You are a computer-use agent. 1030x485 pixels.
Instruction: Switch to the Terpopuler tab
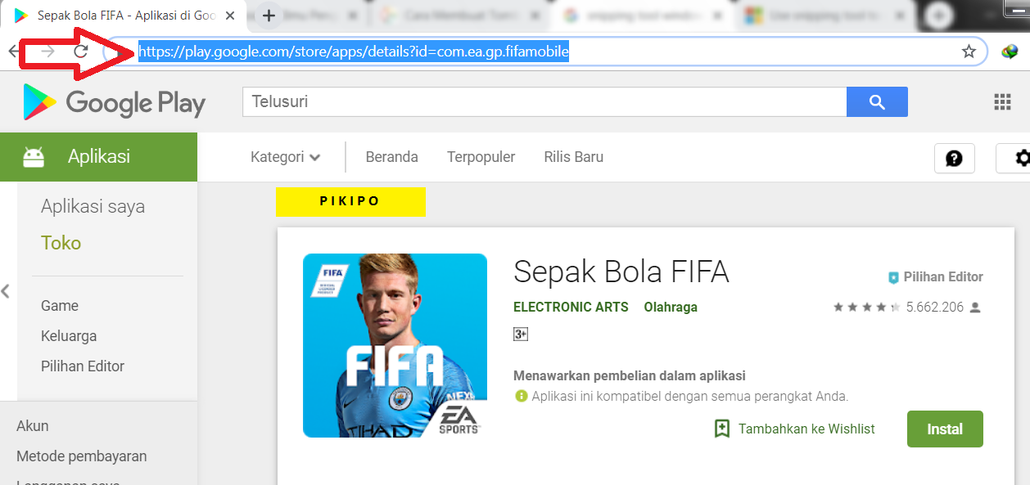click(481, 157)
